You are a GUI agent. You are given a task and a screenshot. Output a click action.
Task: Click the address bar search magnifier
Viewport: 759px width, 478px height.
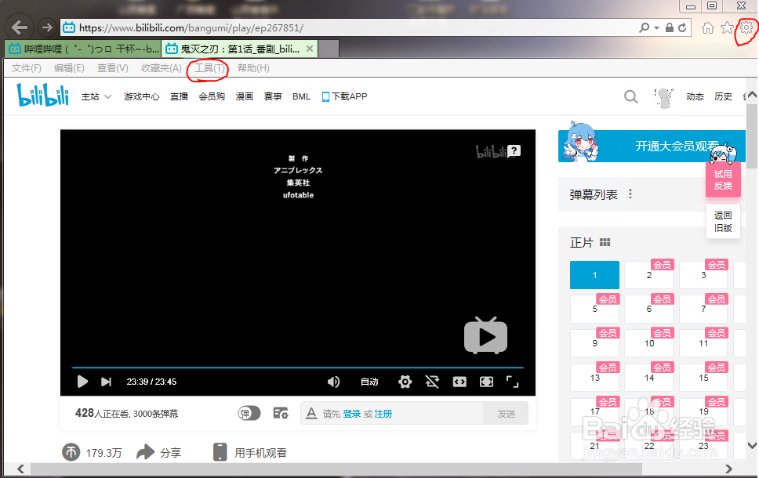644,27
